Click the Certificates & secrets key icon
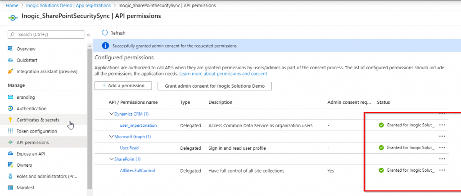The image size is (461, 196). click(11, 120)
